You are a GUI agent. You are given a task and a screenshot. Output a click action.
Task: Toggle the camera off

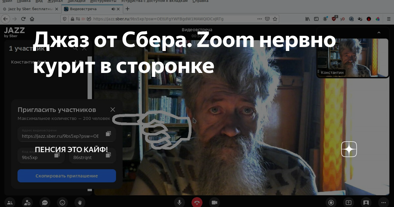pyautogui.click(x=214, y=202)
